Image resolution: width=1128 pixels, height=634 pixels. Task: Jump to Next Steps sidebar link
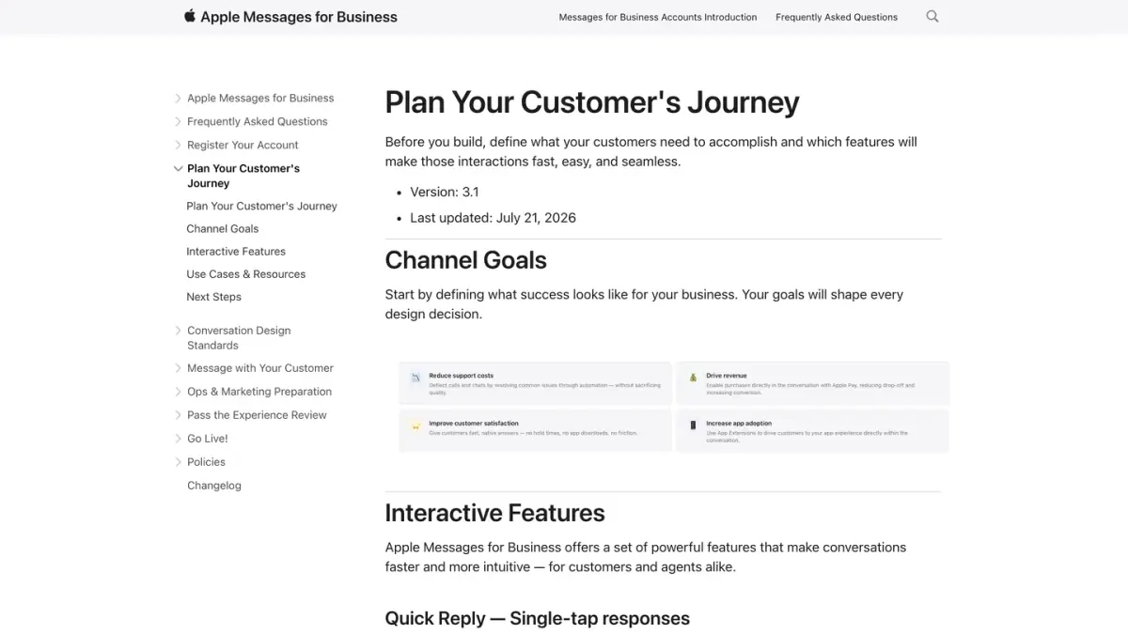[x=214, y=297]
